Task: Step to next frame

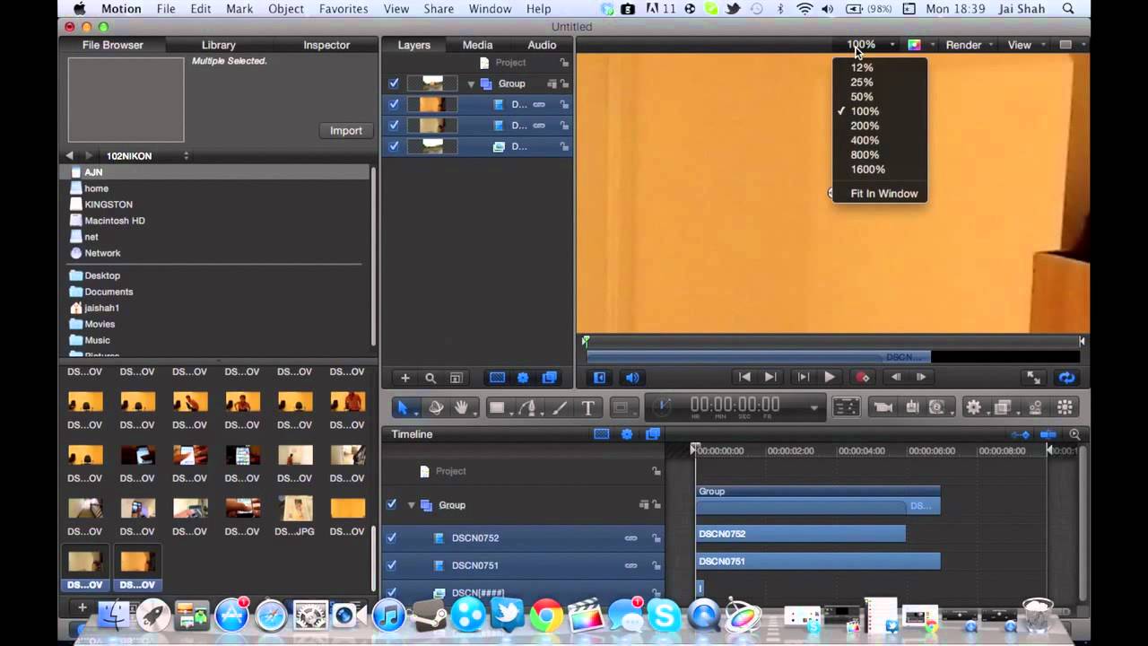Action: pyautogui.click(x=921, y=378)
